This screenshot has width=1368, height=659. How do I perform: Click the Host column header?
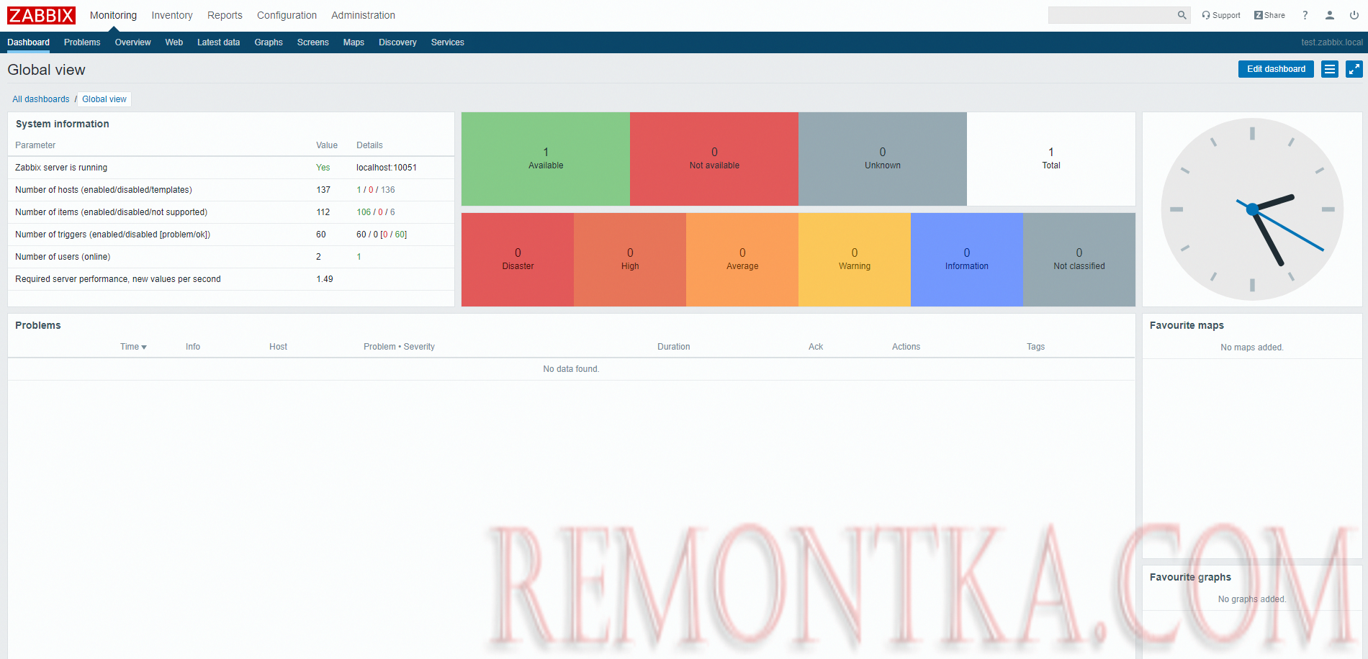pos(278,347)
